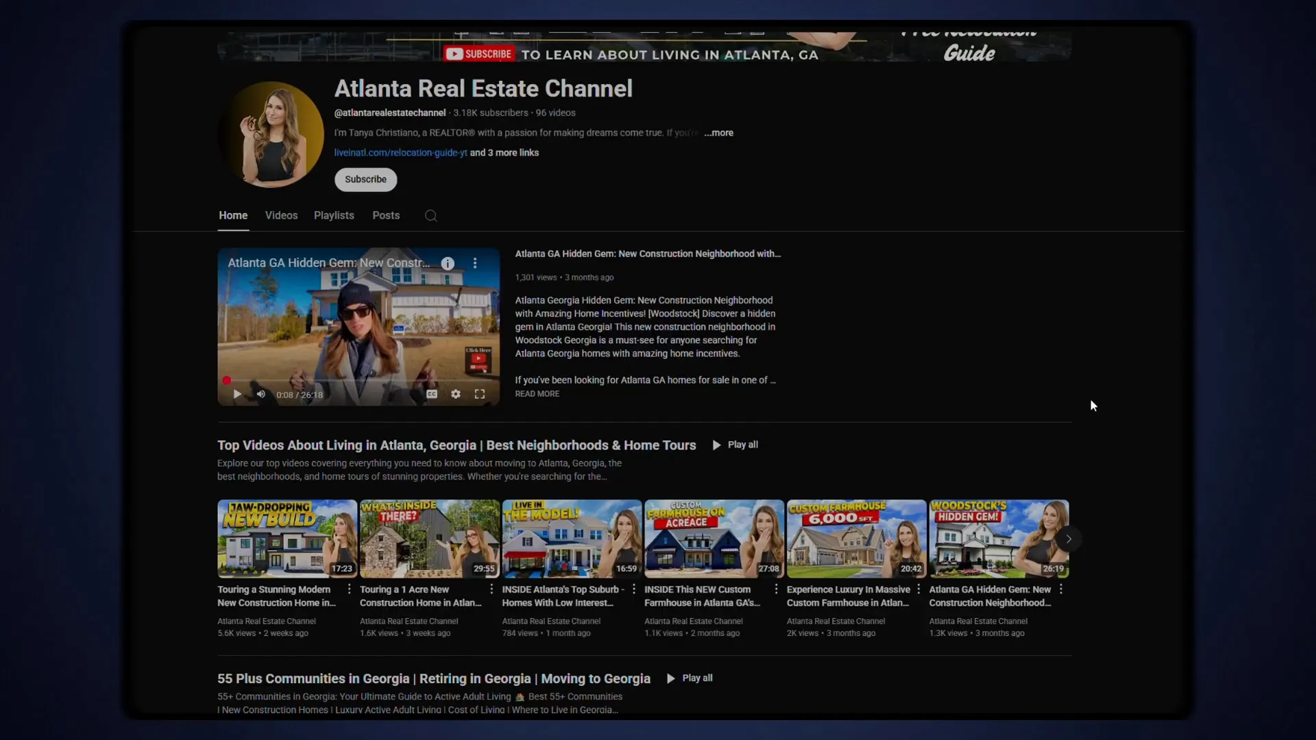Switch to the Videos tab
The height and width of the screenshot is (740, 1316).
pos(281,216)
